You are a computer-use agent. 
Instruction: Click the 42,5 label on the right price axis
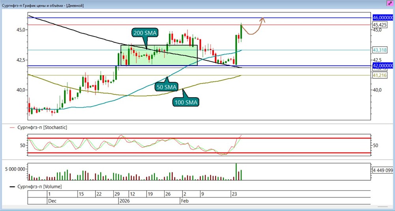coord(376,60)
